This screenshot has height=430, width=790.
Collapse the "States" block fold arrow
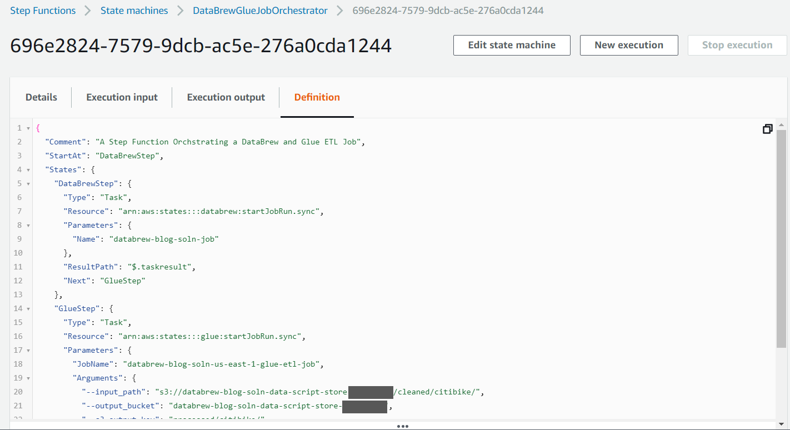coord(28,169)
